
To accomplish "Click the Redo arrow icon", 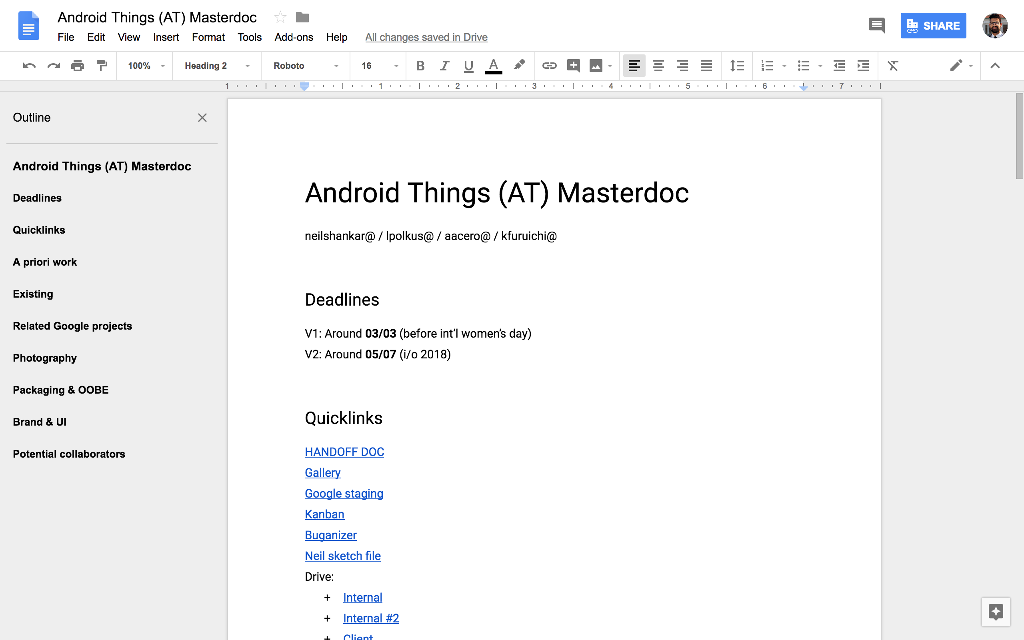I will (x=53, y=66).
